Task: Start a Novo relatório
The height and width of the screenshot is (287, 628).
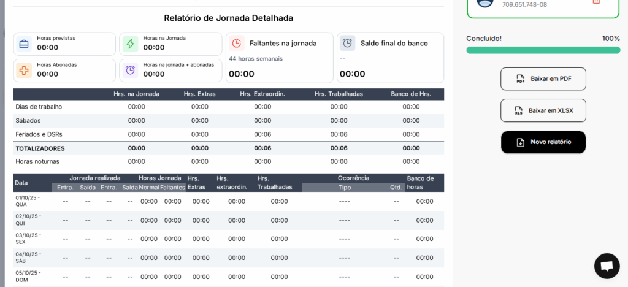Action: tap(543, 142)
